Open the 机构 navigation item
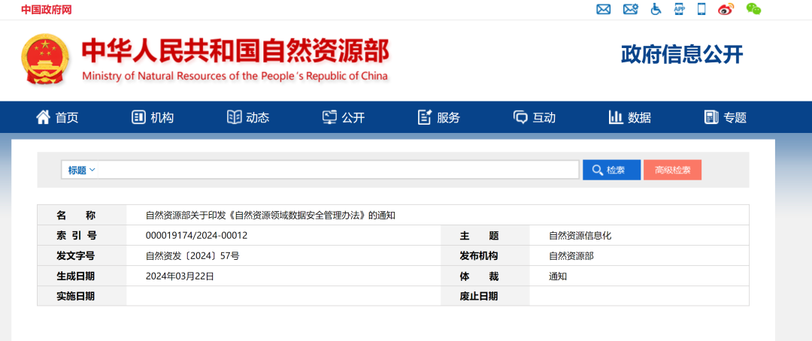Viewport: 812px width, 341px height. click(x=153, y=117)
